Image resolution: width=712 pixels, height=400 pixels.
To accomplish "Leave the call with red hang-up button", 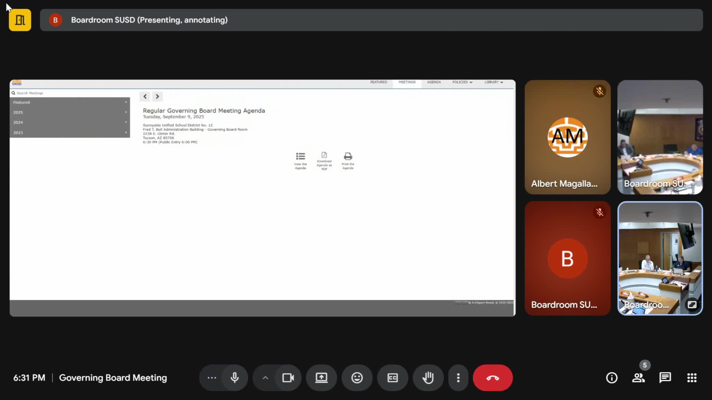I will tap(492, 378).
